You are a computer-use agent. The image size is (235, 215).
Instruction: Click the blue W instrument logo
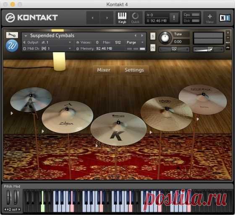tap(12, 46)
